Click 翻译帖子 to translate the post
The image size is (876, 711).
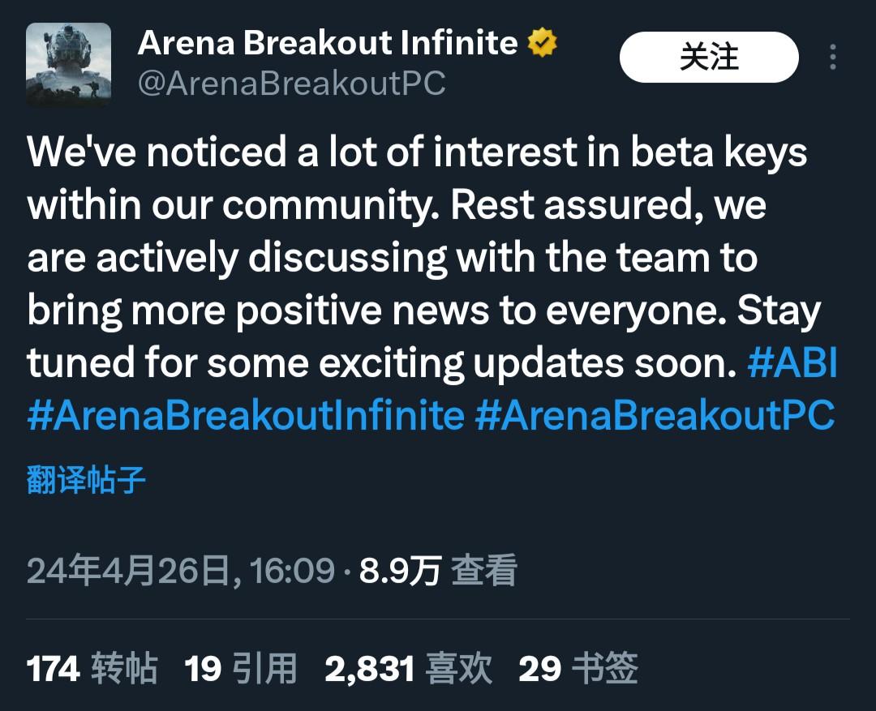86,479
